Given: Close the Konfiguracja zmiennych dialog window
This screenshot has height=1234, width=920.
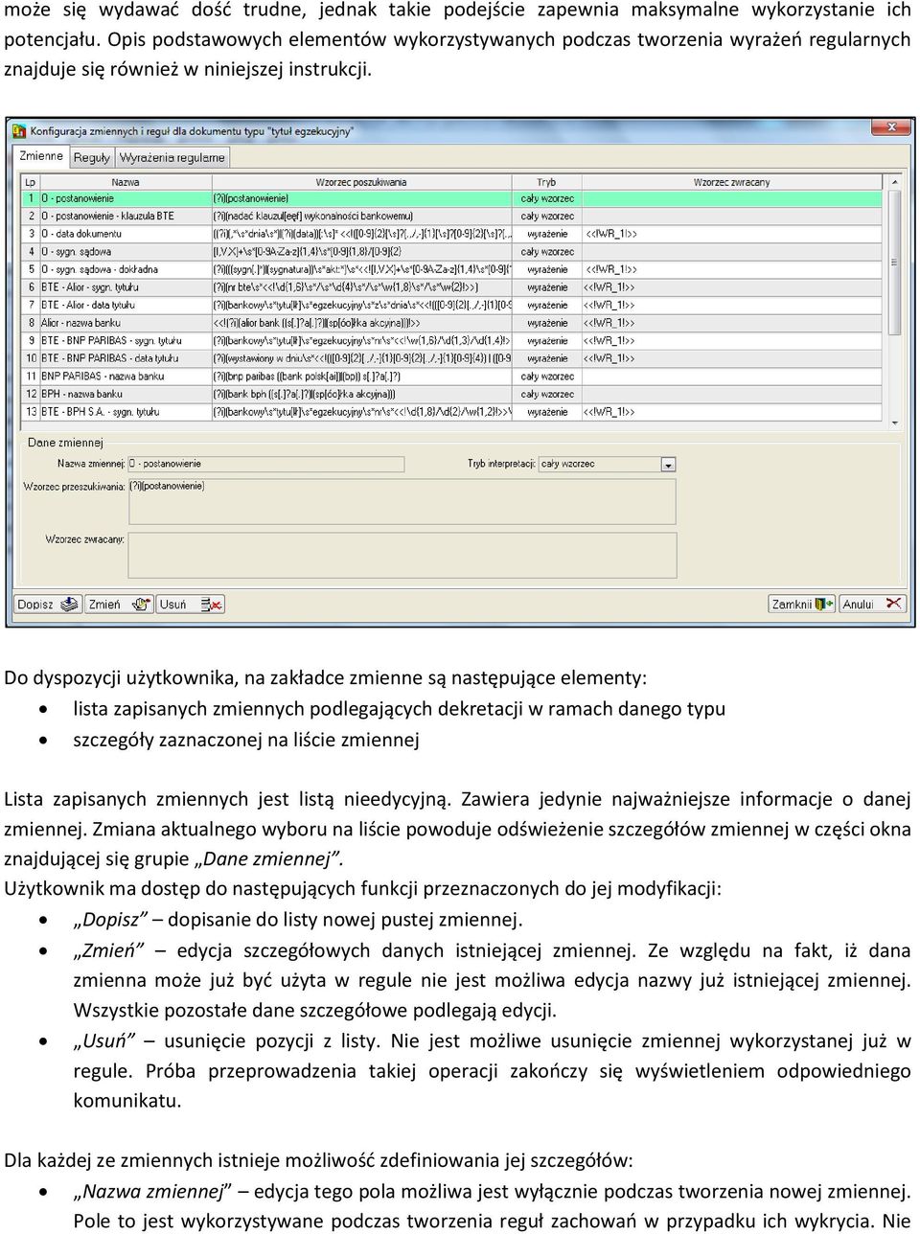Looking at the screenshot, I should (891, 128).
